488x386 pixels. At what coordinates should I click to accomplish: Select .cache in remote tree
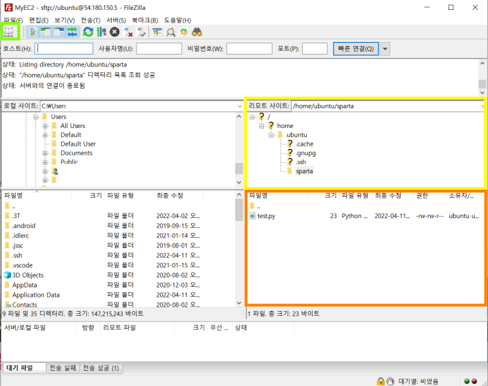pos(304,144)
